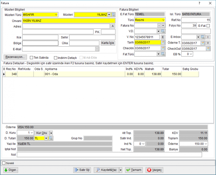Open the D. Kuru dropdown
Viewport: 216px width, 175px height.
32,133
